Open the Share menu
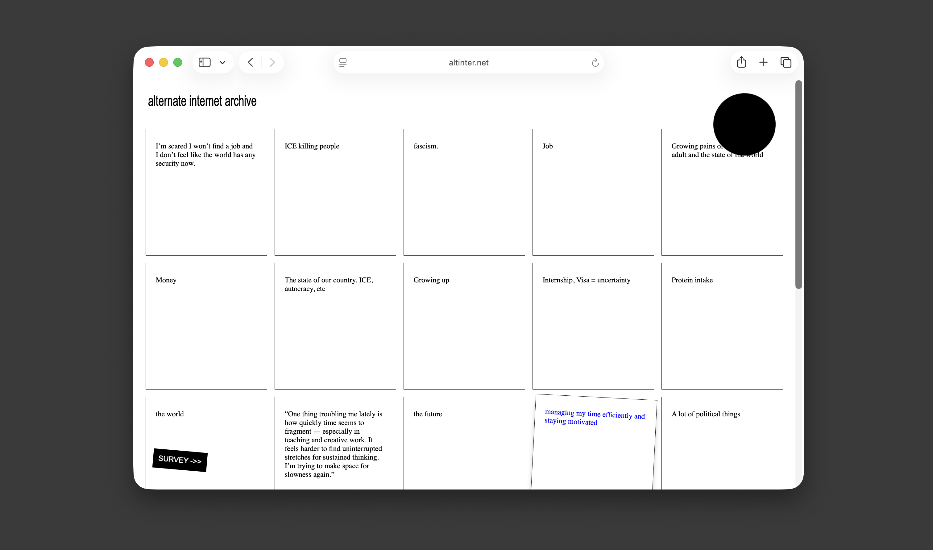This screenshot has height=550, width=933. pyautogui.click(x=741, y=62)
